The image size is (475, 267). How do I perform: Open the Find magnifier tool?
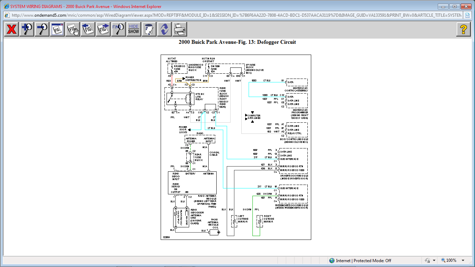click(119, 29)
